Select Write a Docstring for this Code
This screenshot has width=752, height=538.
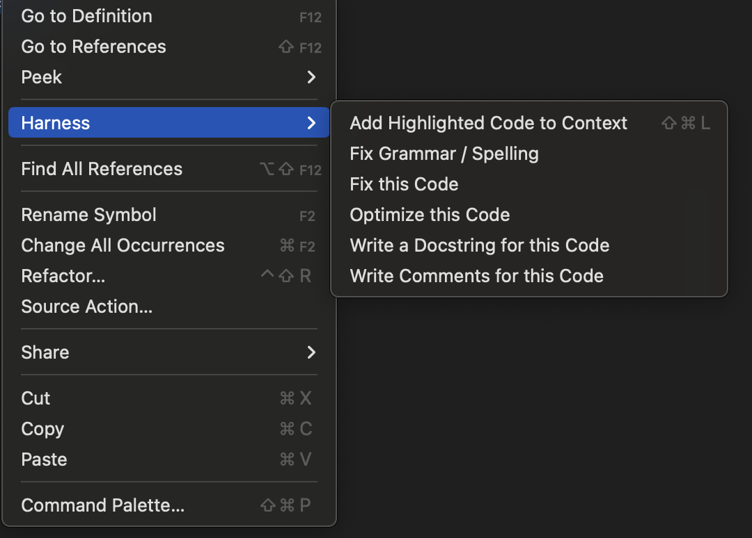tap(479, 245)
